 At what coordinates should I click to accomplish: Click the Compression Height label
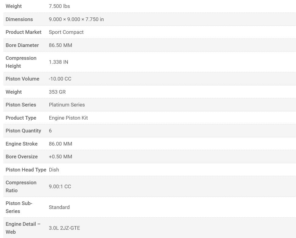pyautogui.click(x=21, y=62)
